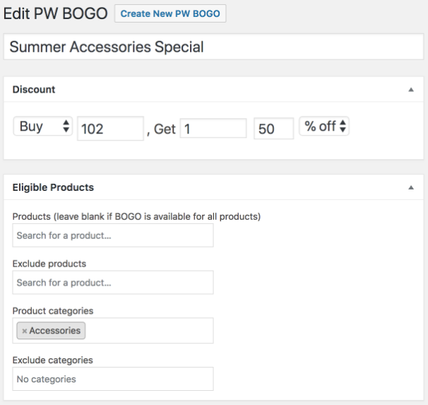Click the Eligible Products panel heading

tap(53, 187)
